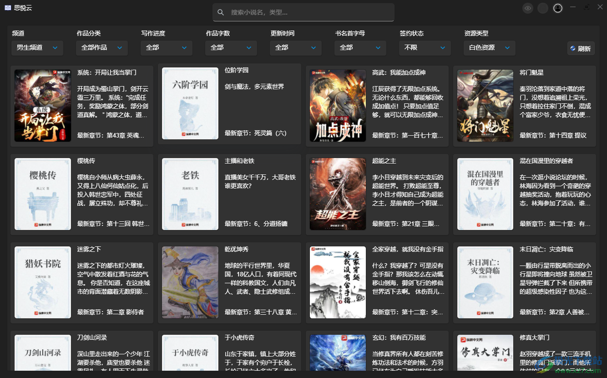
Task: Click the 刷新 refresh button
Action: 581,48
